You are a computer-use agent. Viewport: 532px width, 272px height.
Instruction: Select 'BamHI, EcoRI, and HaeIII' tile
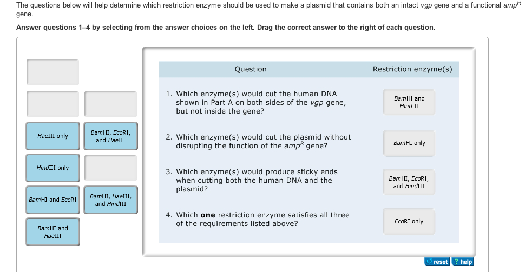click(x=110, y=136)
